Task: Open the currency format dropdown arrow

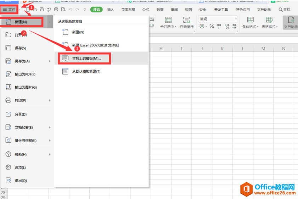Action: (206, 27)
